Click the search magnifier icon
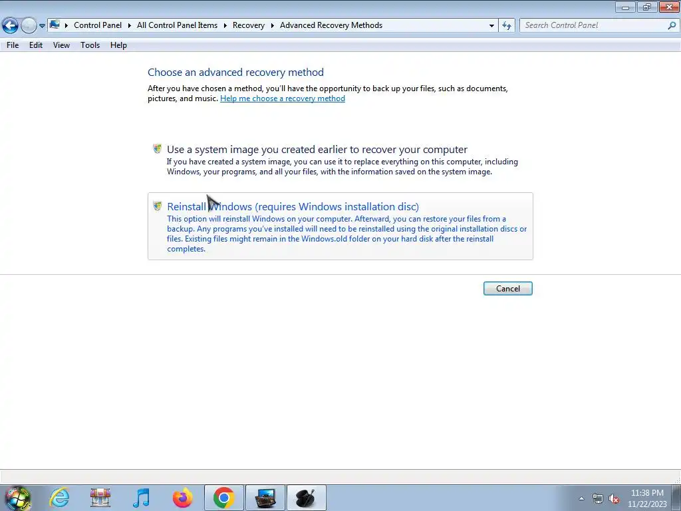Image resolution: width=681 pixels, height=511 pixels. tap(672, 26)
